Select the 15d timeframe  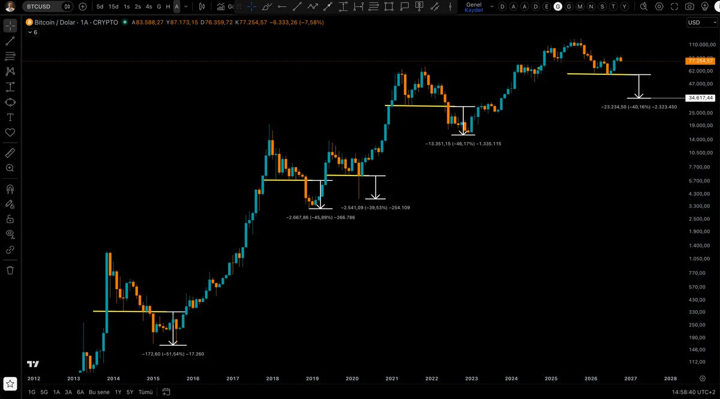coord(113,7)
